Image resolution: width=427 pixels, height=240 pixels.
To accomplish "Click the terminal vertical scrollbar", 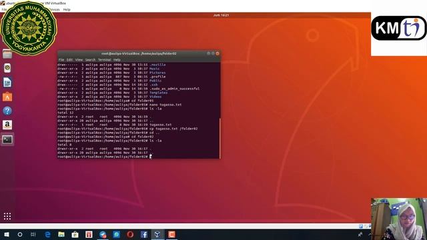I will (x=220, y=138).
